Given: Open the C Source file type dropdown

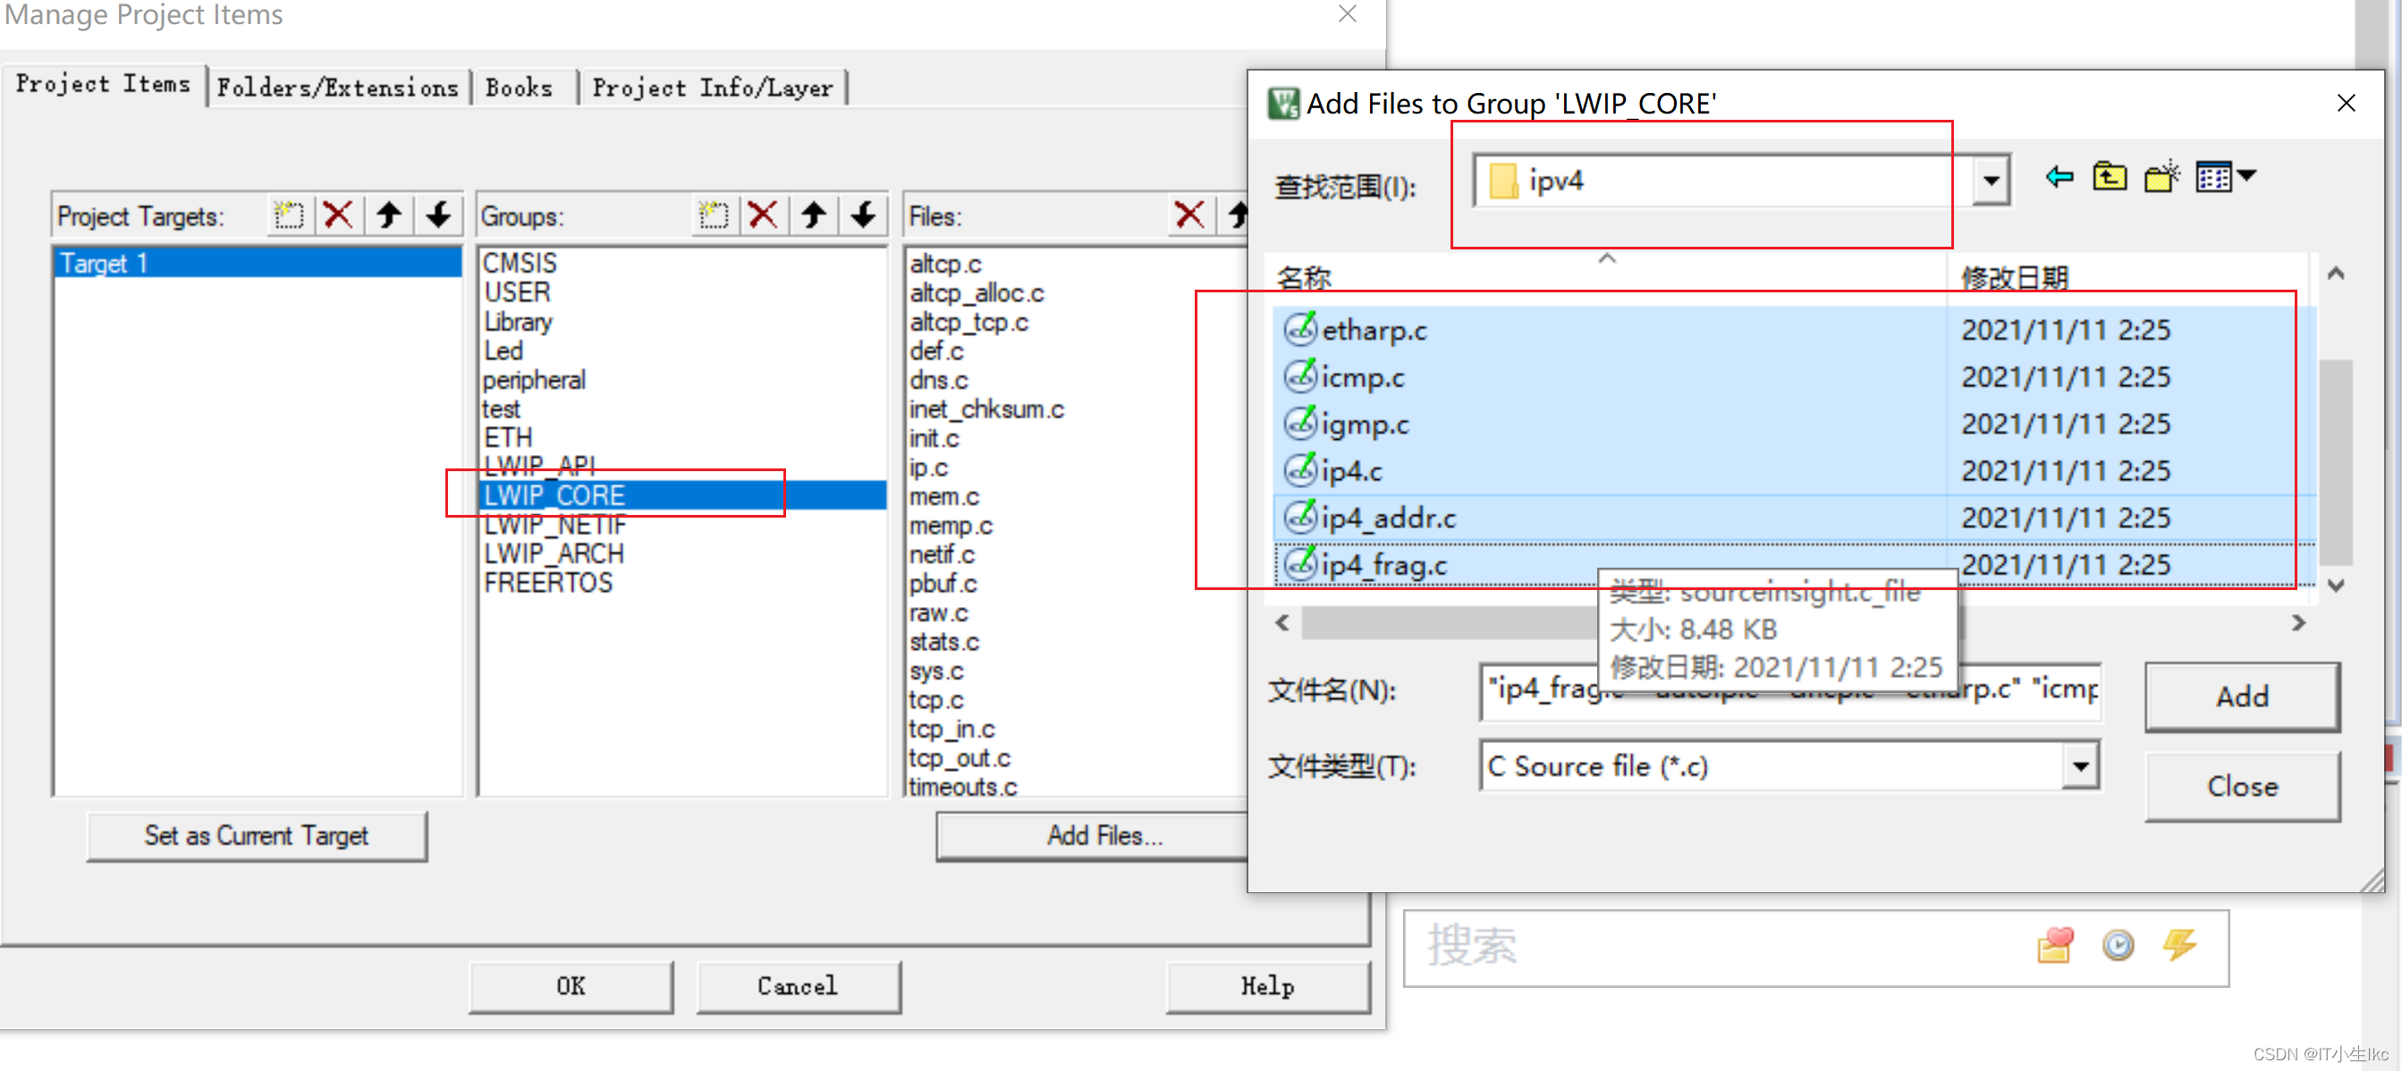Looking at the screenshot, I should click(x=2082, y=766).
